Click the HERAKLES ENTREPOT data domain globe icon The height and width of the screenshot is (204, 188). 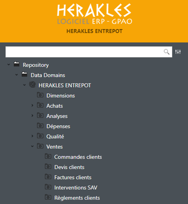pos(32,84)
